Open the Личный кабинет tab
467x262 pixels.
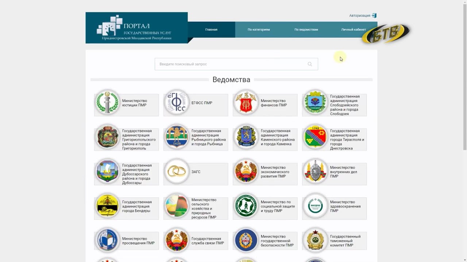[353, 29]
